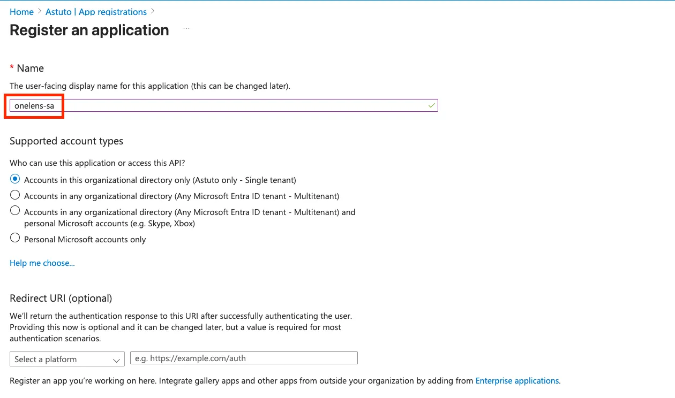Image resolution: width=675 pixels, height=398 pixels.
Task: Click the platform dropdown chevron arrow
Action: [116, 360]
